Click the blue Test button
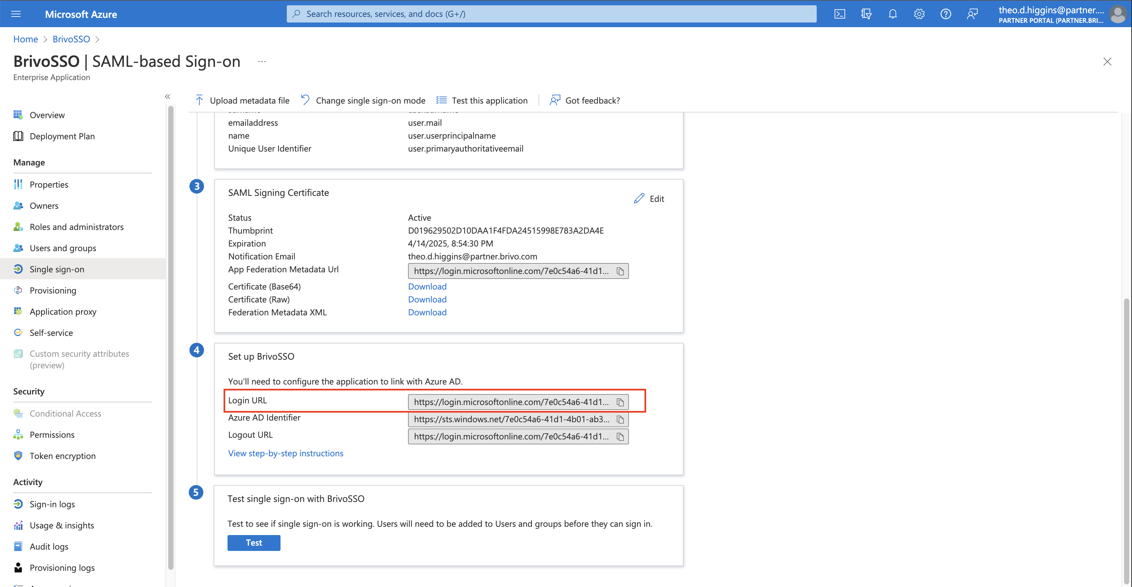1132x587 pixels. tap(254, 543)
